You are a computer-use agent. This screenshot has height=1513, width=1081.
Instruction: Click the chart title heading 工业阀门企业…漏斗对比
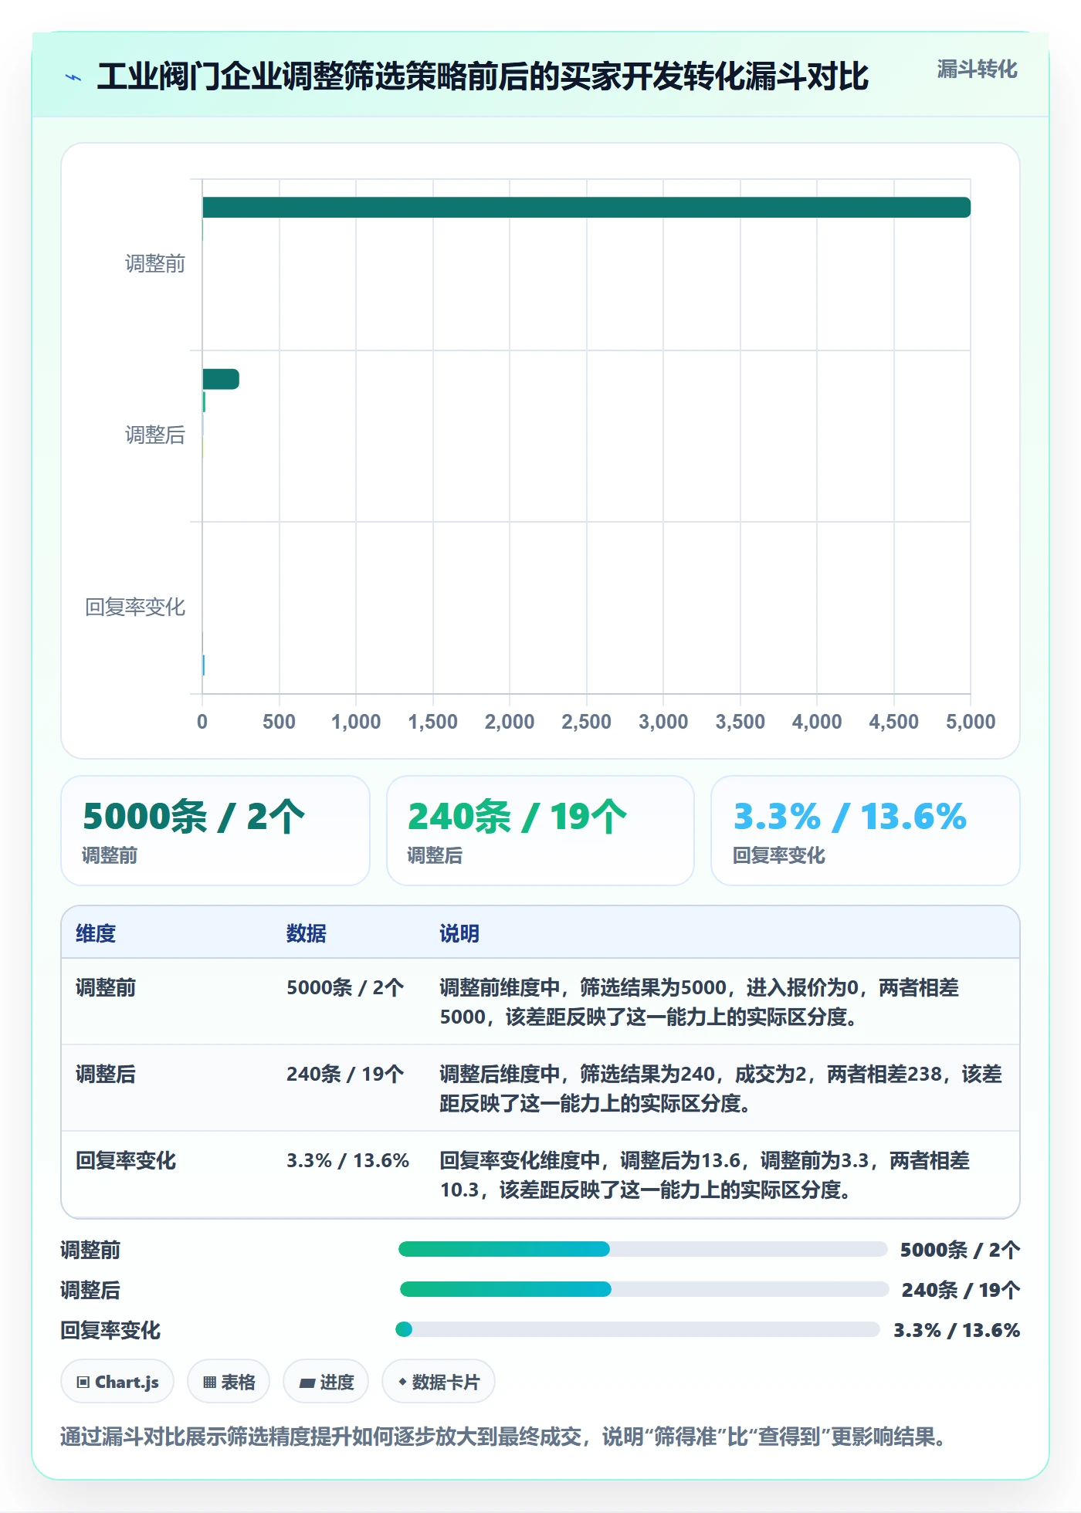coord(483,76)
